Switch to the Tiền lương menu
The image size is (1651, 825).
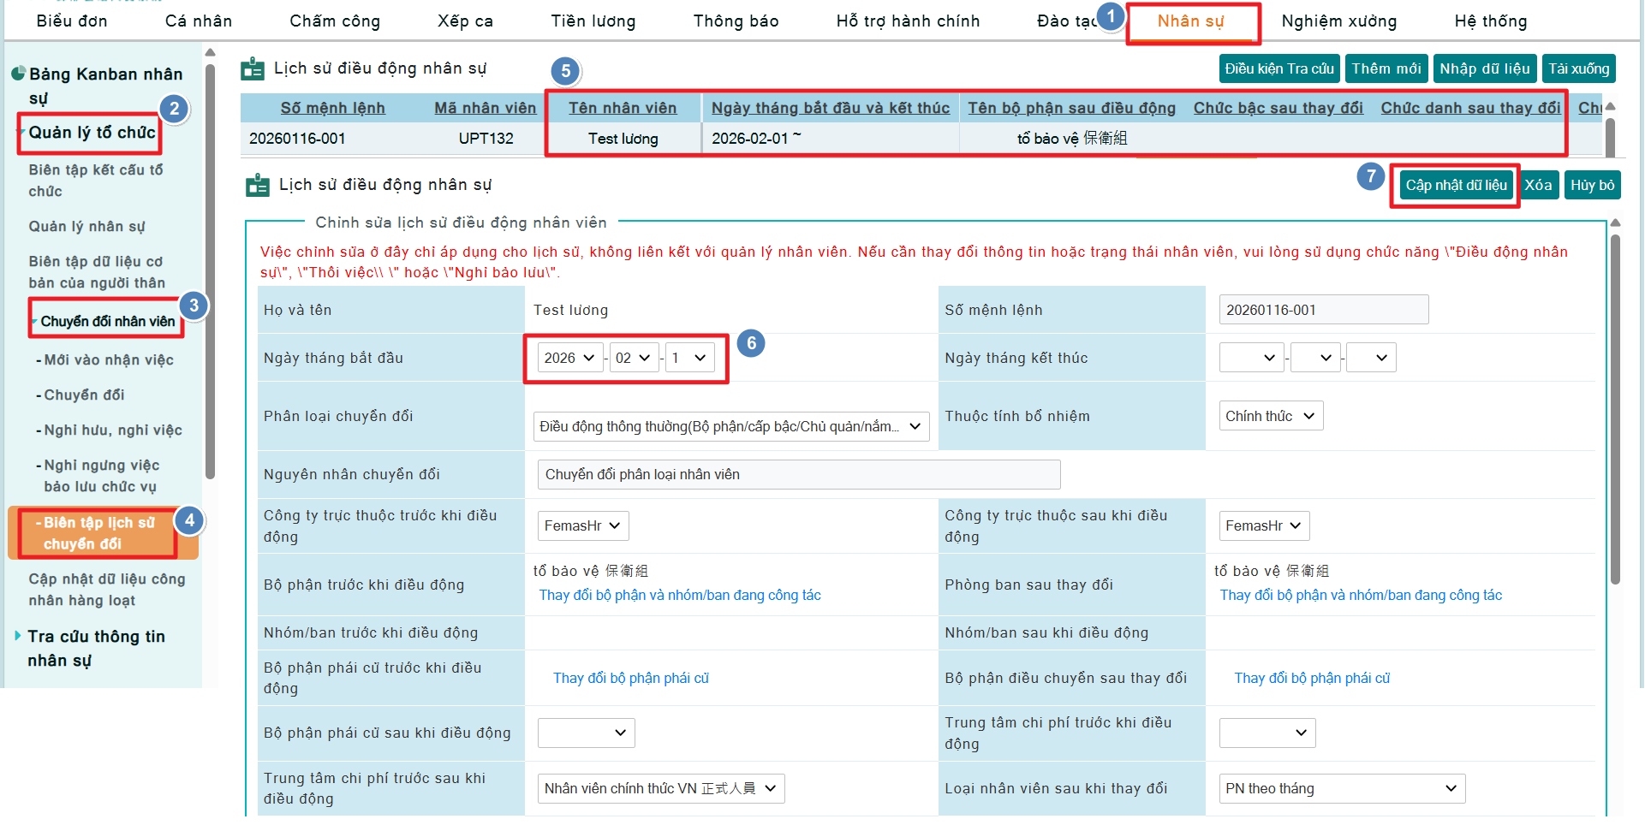[x=593, y=21]
